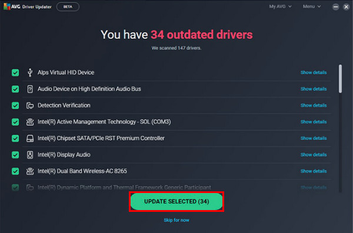
Task: Show details for Intel Display Audio
Action: click(314, 154)
